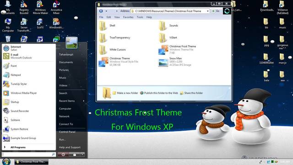Image resolution: width=293 pixels, height=165 pixels.
Task: Open the Help menu
Action: (x=149, y=17)
